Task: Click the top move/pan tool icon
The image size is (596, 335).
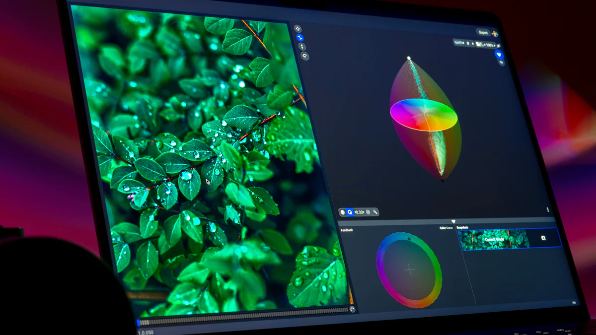Action: [298, 29]
